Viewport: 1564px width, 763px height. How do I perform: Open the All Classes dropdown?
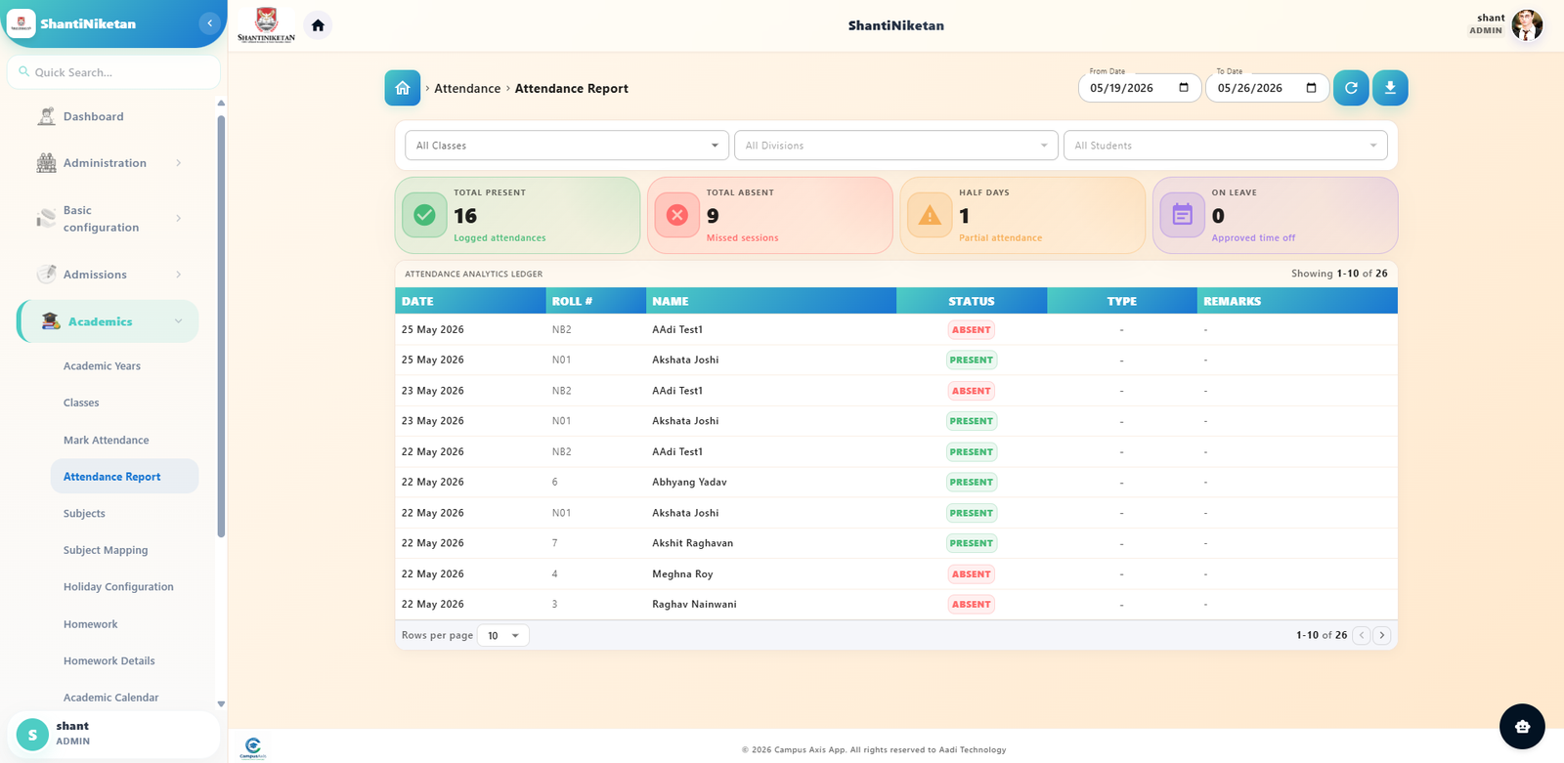pos(567,146)
